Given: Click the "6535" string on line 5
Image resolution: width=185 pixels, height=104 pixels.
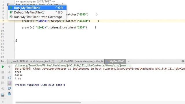Looking at the screenshot, I should 82,14.
